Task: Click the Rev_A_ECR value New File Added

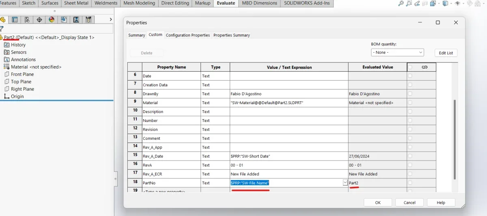Action: (245, 174)
